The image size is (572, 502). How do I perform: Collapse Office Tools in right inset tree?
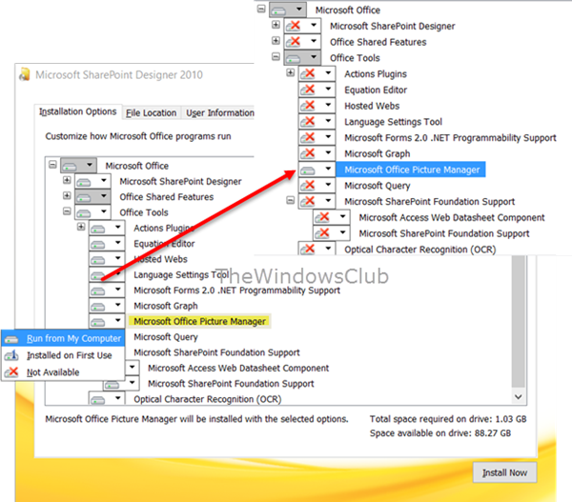coord(276,56)
